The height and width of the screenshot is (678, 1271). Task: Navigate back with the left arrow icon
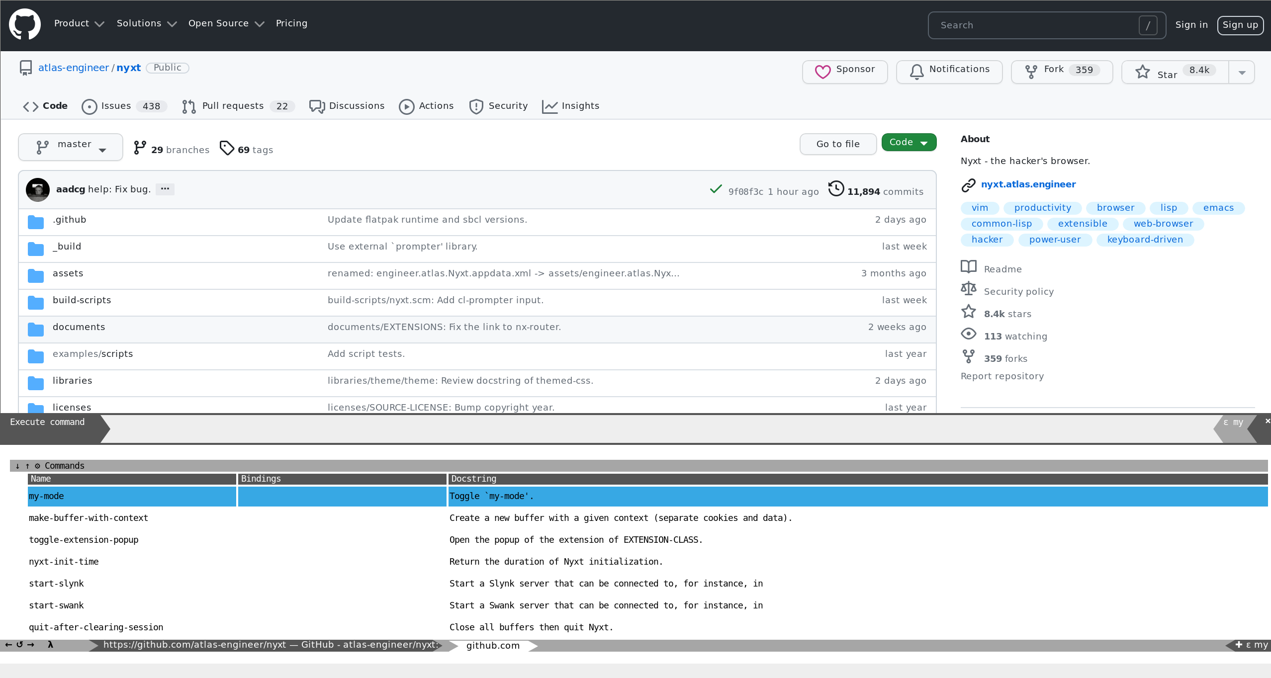tap(8, 645)
